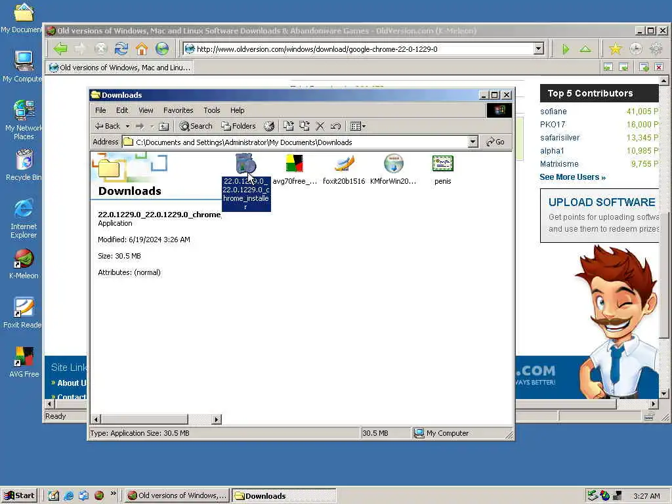Click Explorer Search toolbar button
The height and width of the screenshot is (504, 672).
[196, 126]
